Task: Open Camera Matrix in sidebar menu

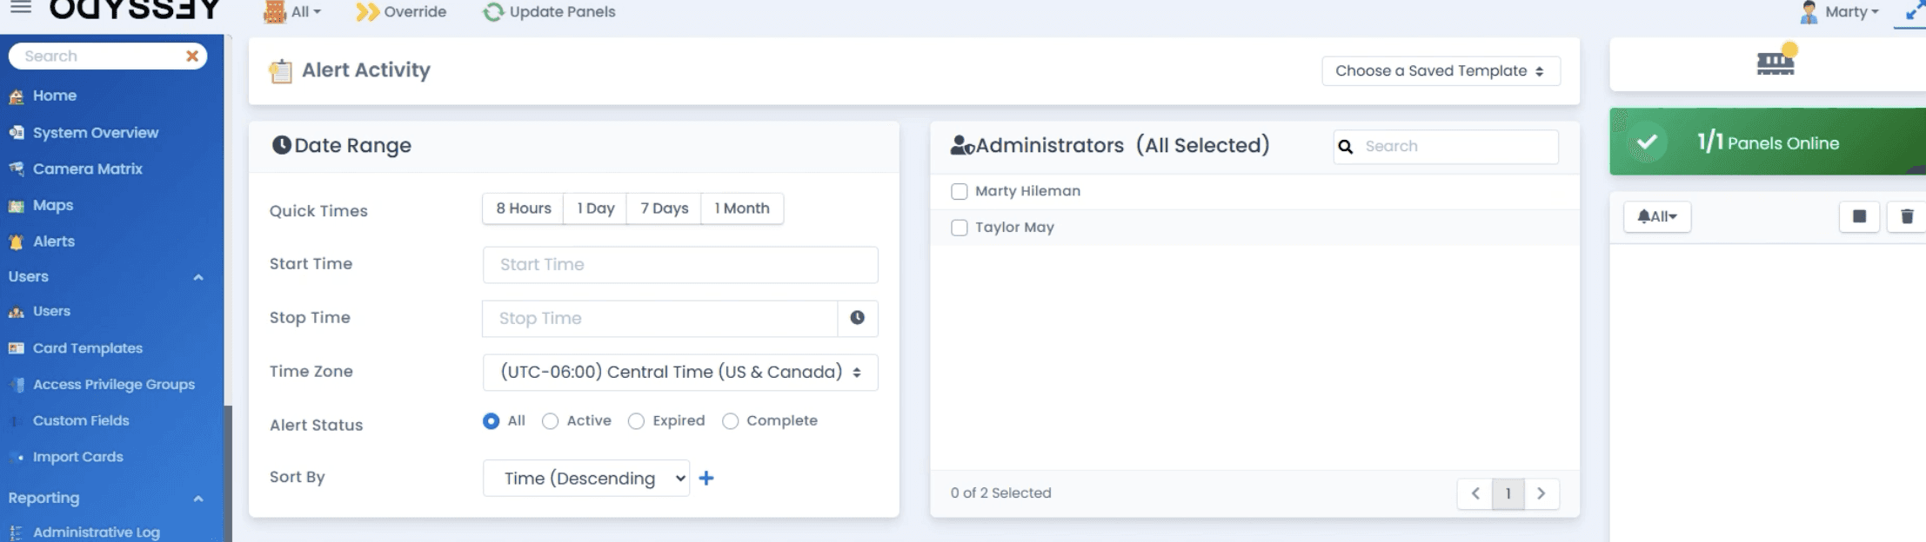Action: point(87,169)
